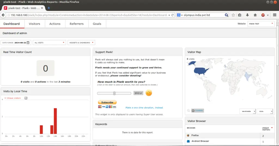279x146 pixels.
Task: Click the Adblock Plus ABP icon
Action: pos(263,15)
